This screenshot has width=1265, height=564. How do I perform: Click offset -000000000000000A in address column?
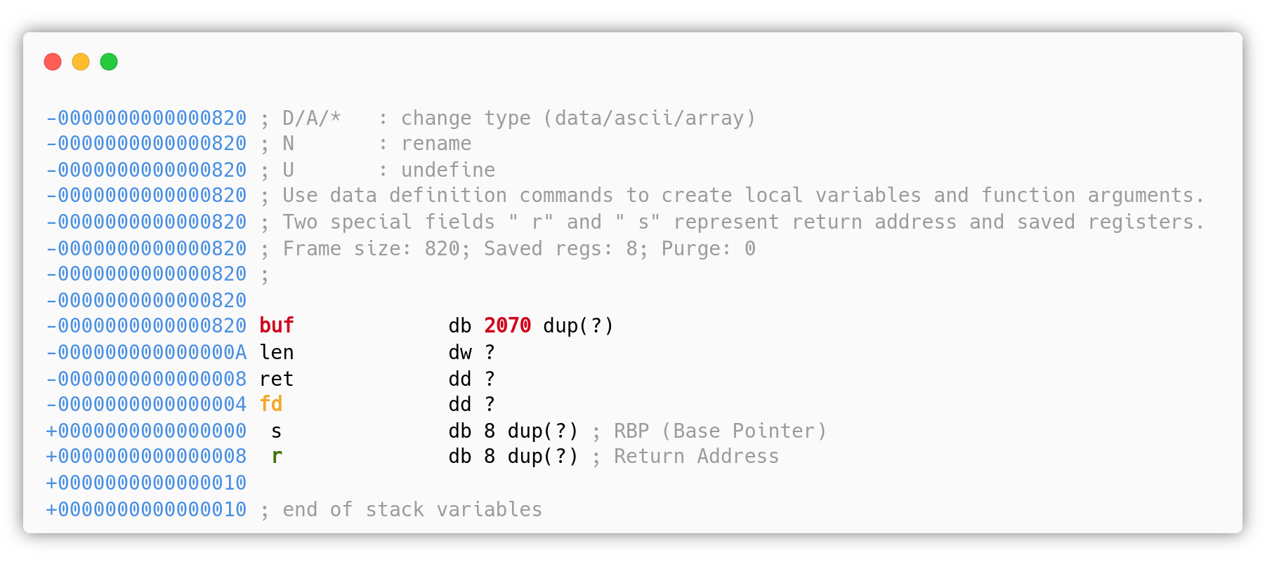pyautogui.click(x=146, y=352)
